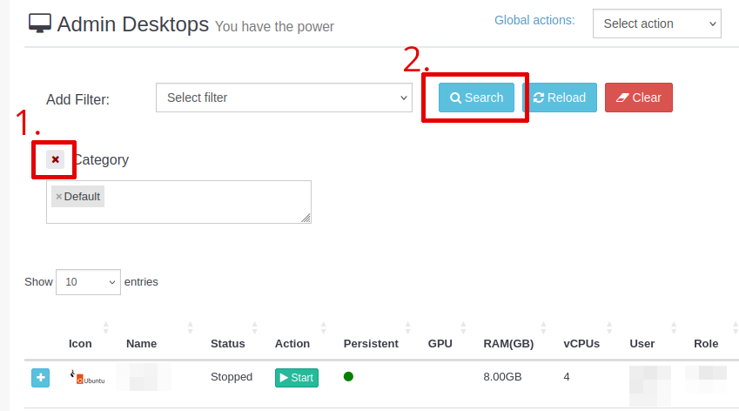The width and height of the screenshot is (739, 411).
Task: Sort table by vCPUs column
Action: (581, 344)
